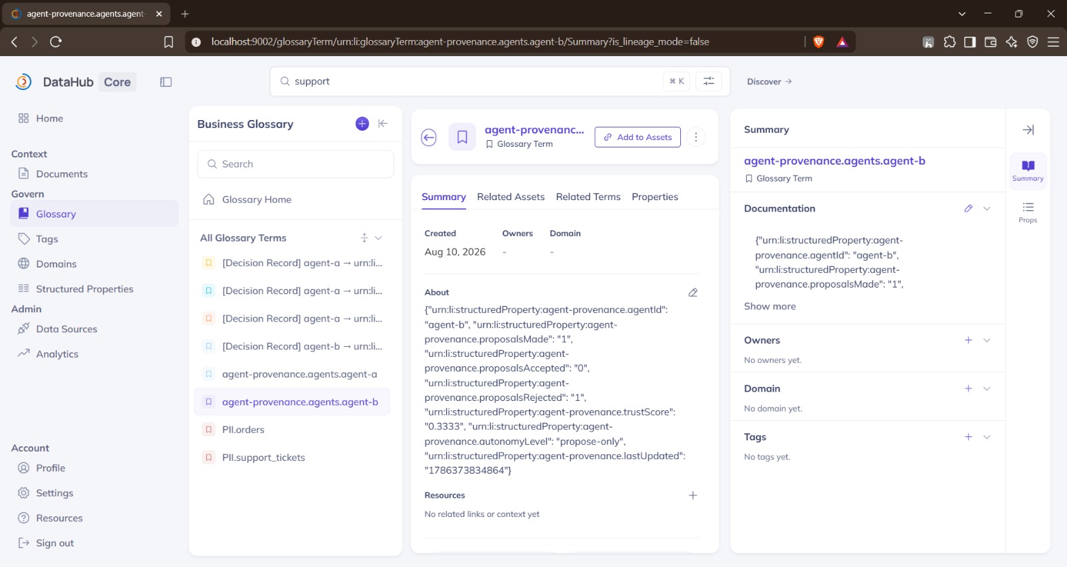Image resolution: width=1067 pixels, height=567 pixels.
Task: Select [Decision Record] agent-b term
Action: coord(292,346)
